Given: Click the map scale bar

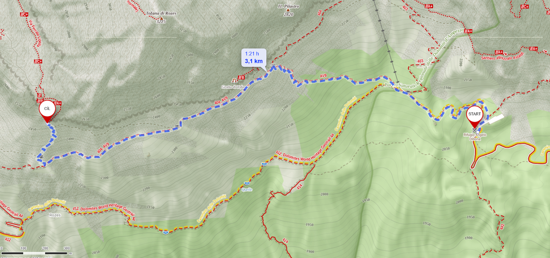Looking at the screenshot, I should tap(34, 253).
